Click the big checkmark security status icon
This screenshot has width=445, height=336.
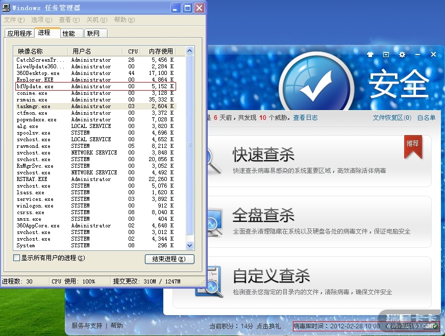point(316,86)
